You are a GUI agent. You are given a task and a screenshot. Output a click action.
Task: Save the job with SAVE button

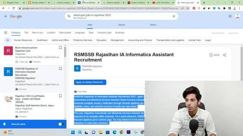tap(215, 55)
